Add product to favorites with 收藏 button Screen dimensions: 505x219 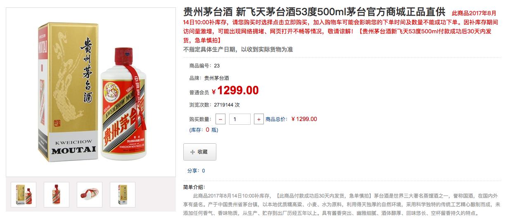point(200,152)
